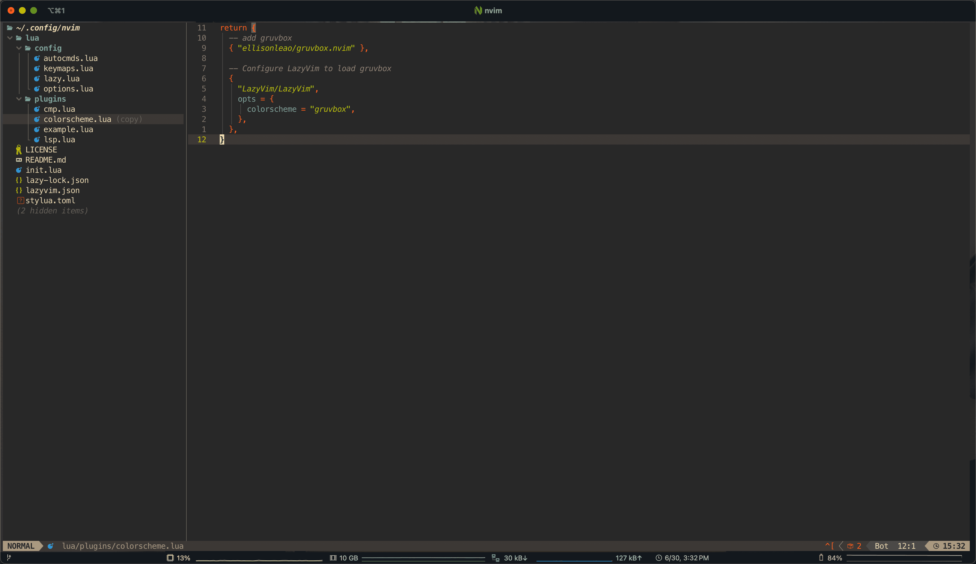The image size is (976, 564).
Task: Click the license key icon beside LICENSE
Action: [19, 150]
